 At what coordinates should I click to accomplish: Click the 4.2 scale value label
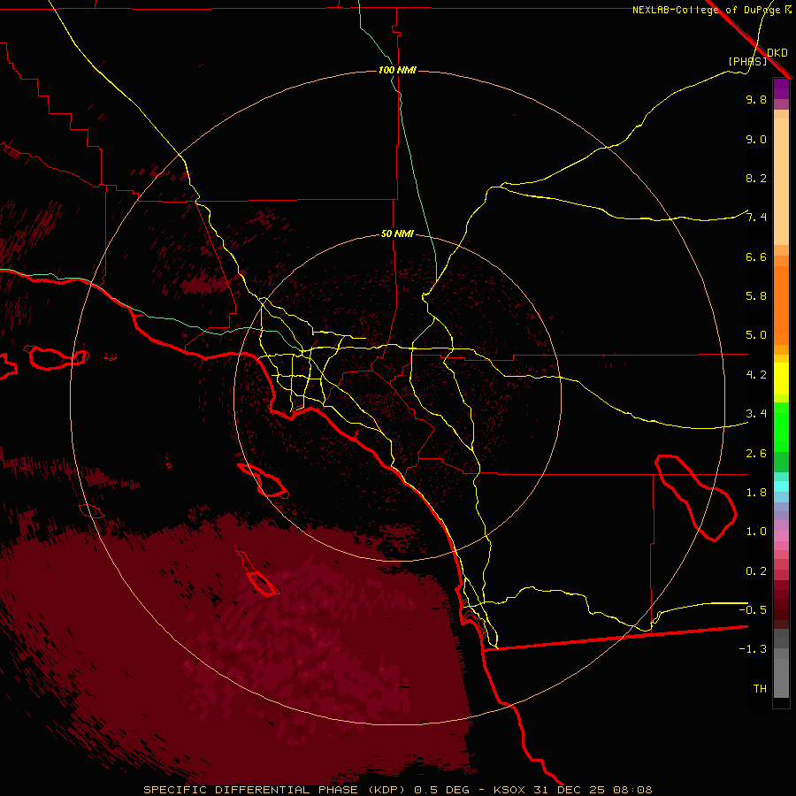pyautogui.click(x=756, y=375)
